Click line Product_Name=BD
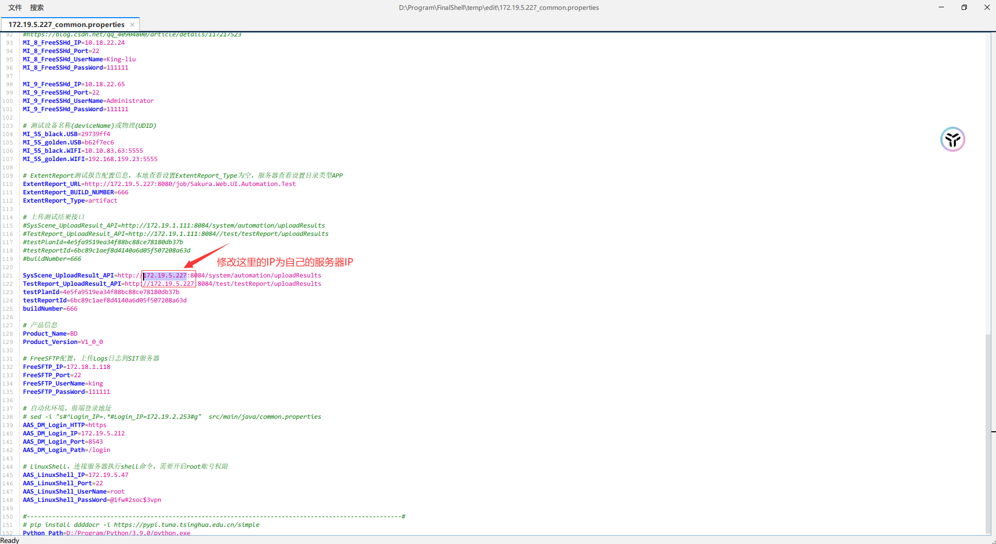This screenshot has height=544, width=996. click(x=50, y=334)
